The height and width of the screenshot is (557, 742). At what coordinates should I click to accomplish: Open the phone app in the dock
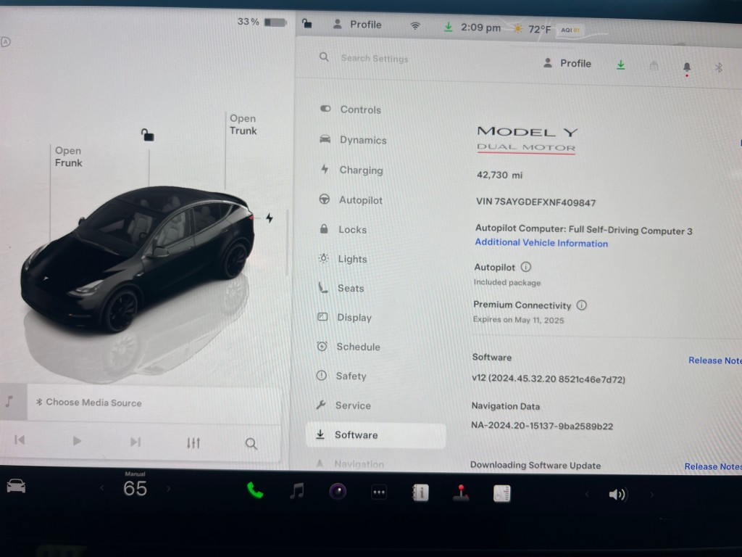(255, 491)
